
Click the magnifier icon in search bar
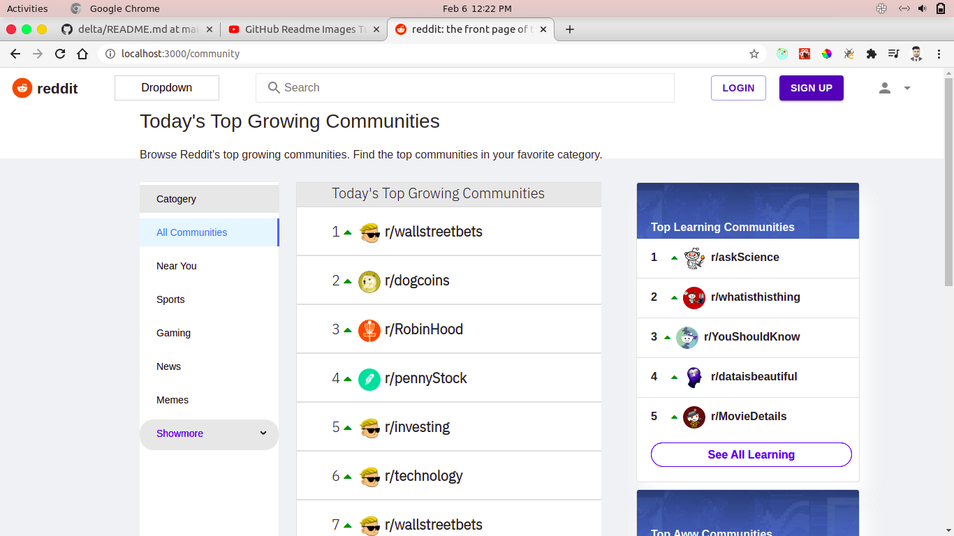274,88
